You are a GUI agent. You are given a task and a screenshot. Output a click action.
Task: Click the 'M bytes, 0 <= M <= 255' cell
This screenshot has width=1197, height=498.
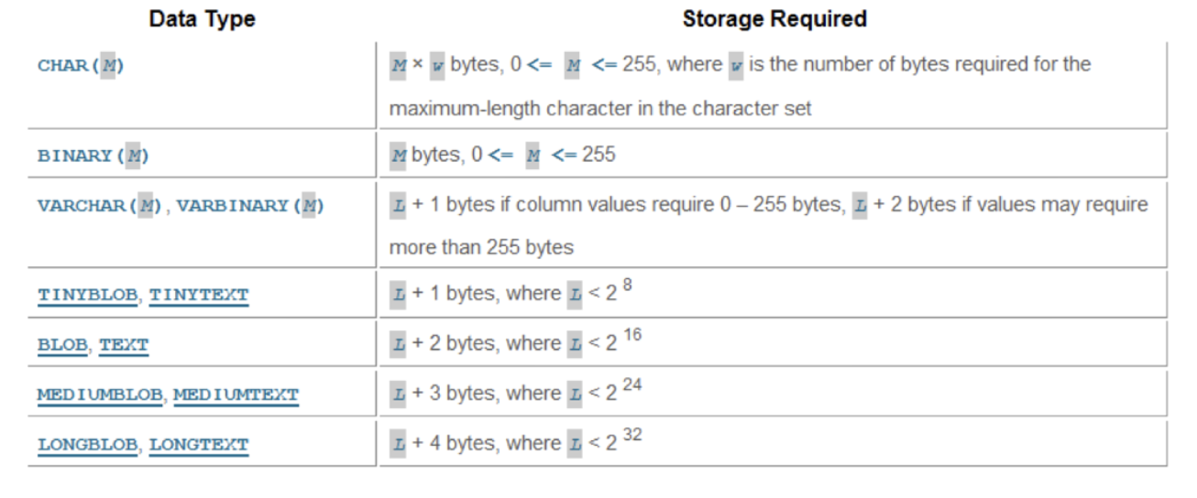coord(502,155)
